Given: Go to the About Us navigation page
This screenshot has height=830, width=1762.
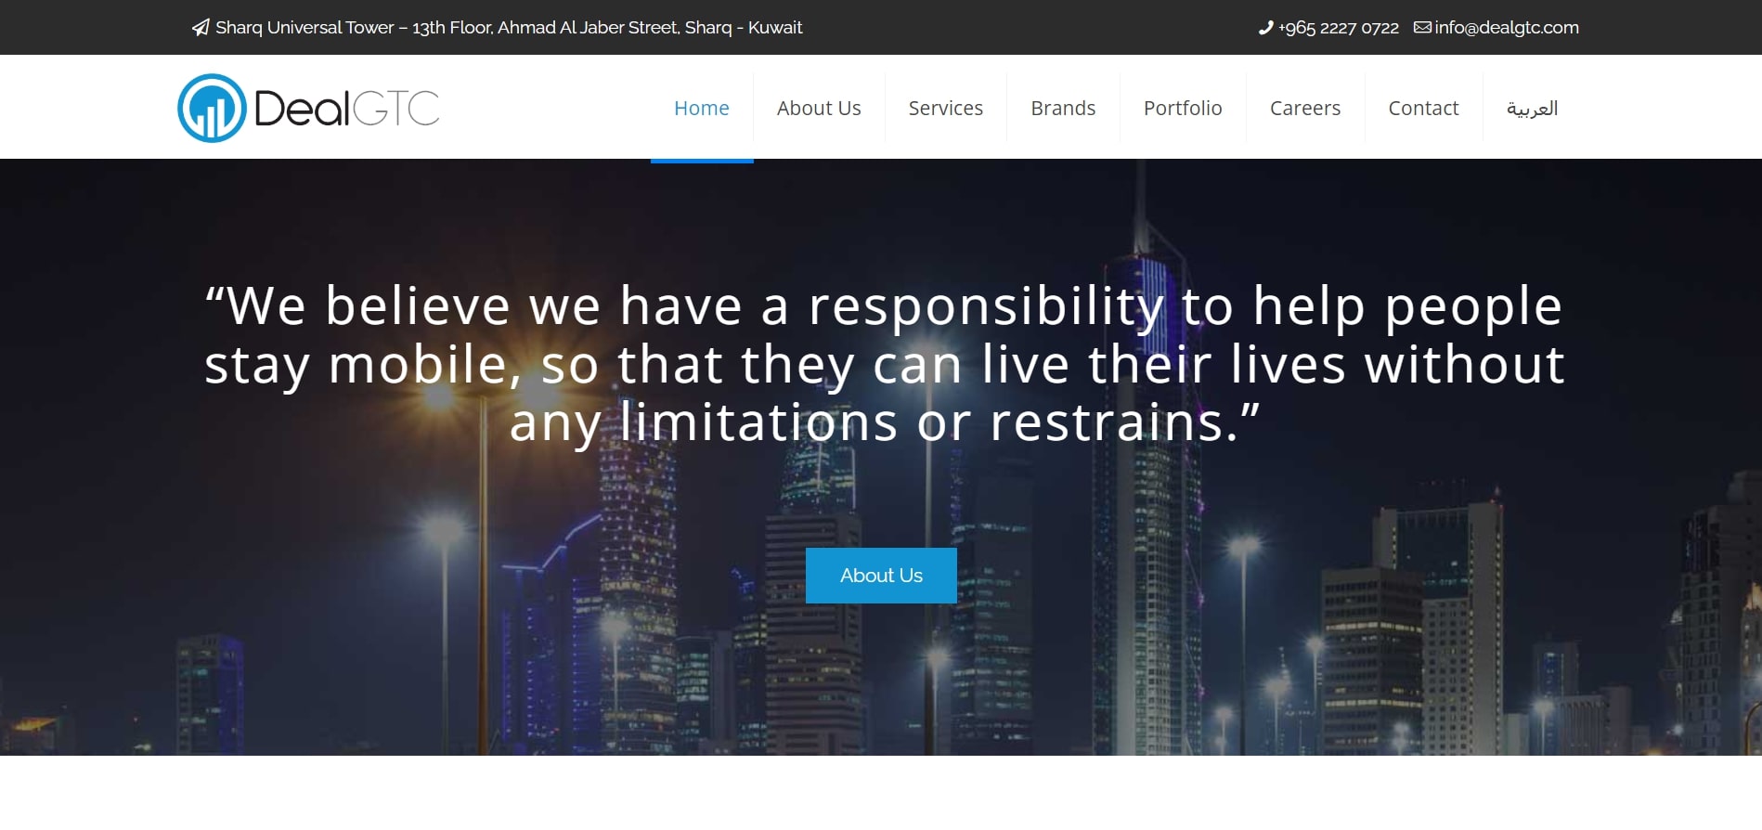Looking at the screenshot, I should [x=818, y=109].
